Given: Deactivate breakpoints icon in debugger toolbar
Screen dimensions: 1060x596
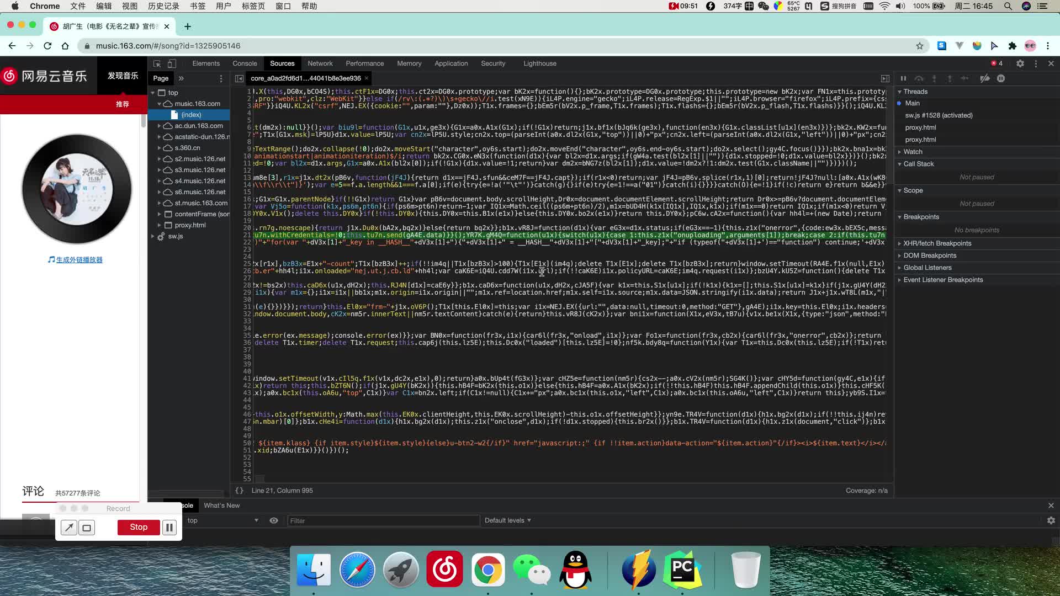Looking at the screenshot, I should (985, 78).
